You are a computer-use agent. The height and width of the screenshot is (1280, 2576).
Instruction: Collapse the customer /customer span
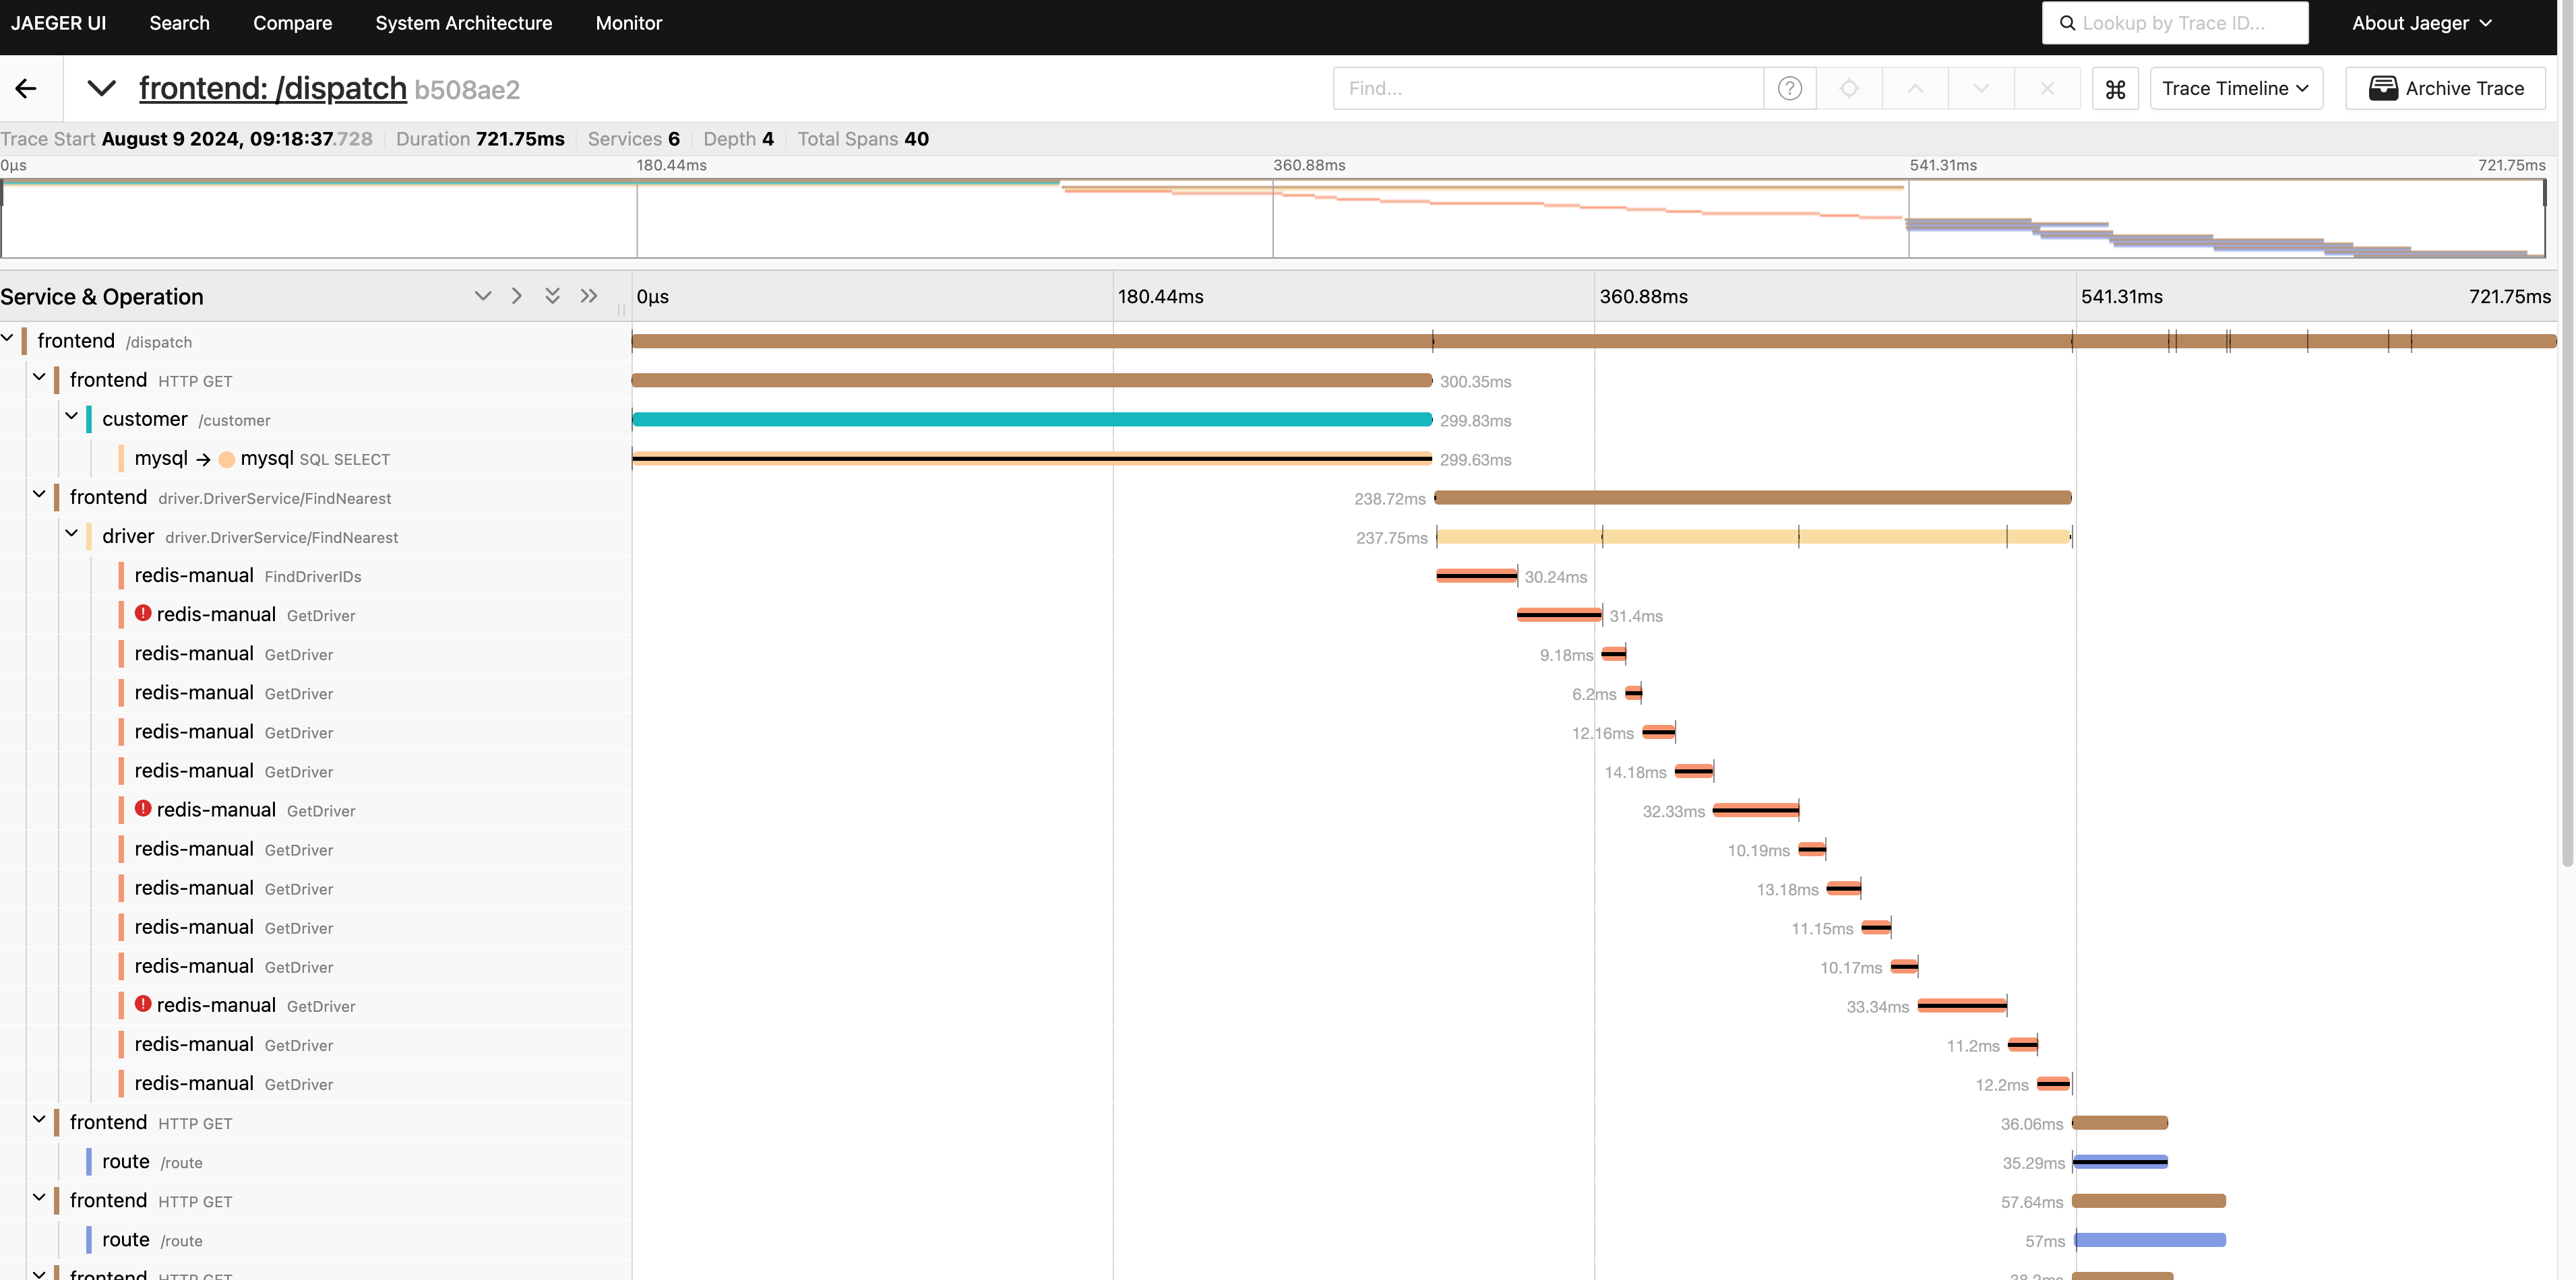click(72, 417)
